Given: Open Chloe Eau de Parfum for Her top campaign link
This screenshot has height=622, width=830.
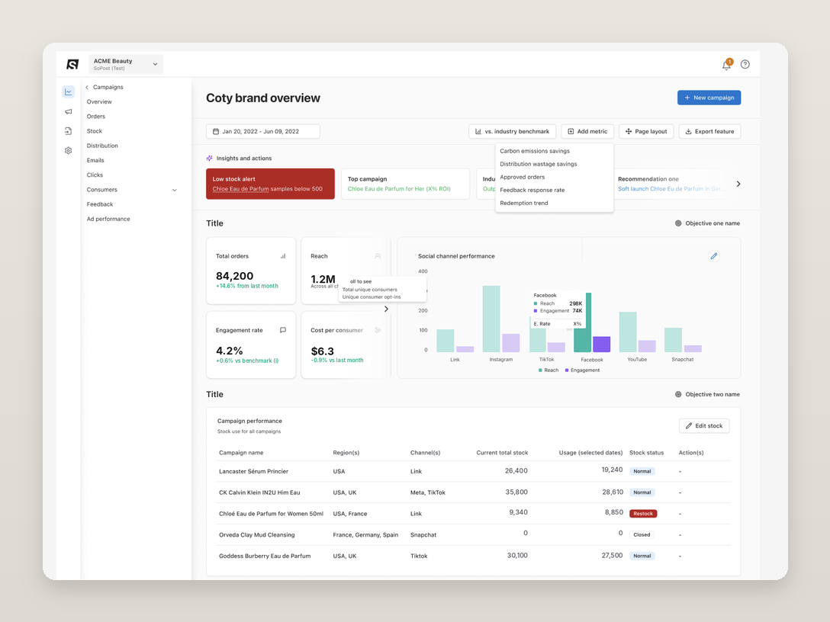Looking at the screenshot, I should click(x=398, y=189).
